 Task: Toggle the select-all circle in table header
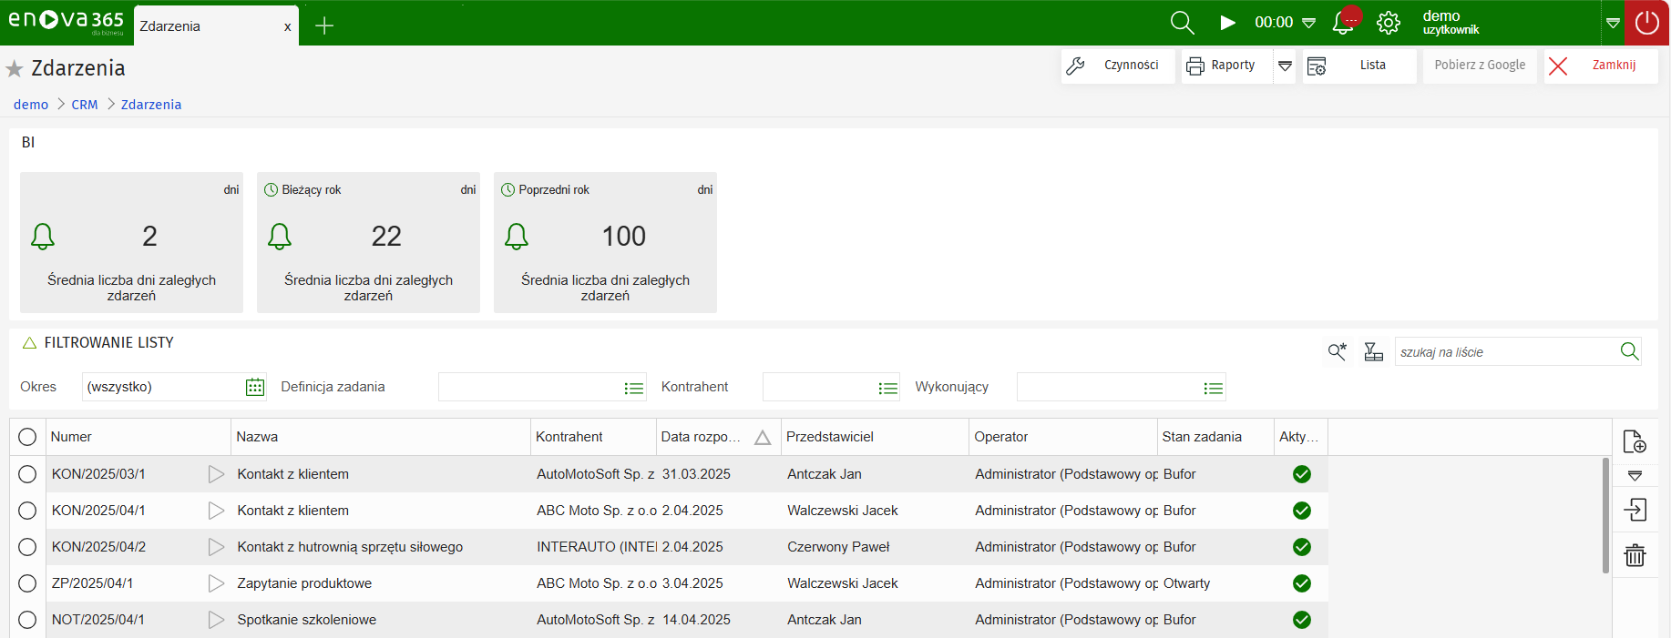tap(27, 437)
